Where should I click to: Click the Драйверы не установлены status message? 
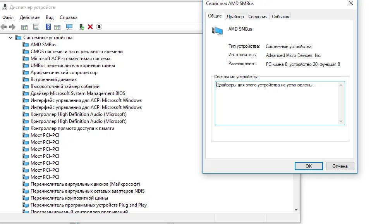(265, 85)
